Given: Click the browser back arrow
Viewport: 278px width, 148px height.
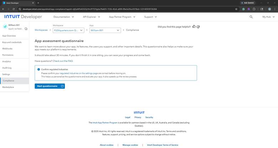Looking at the screenshot, I should click(3, 9).
